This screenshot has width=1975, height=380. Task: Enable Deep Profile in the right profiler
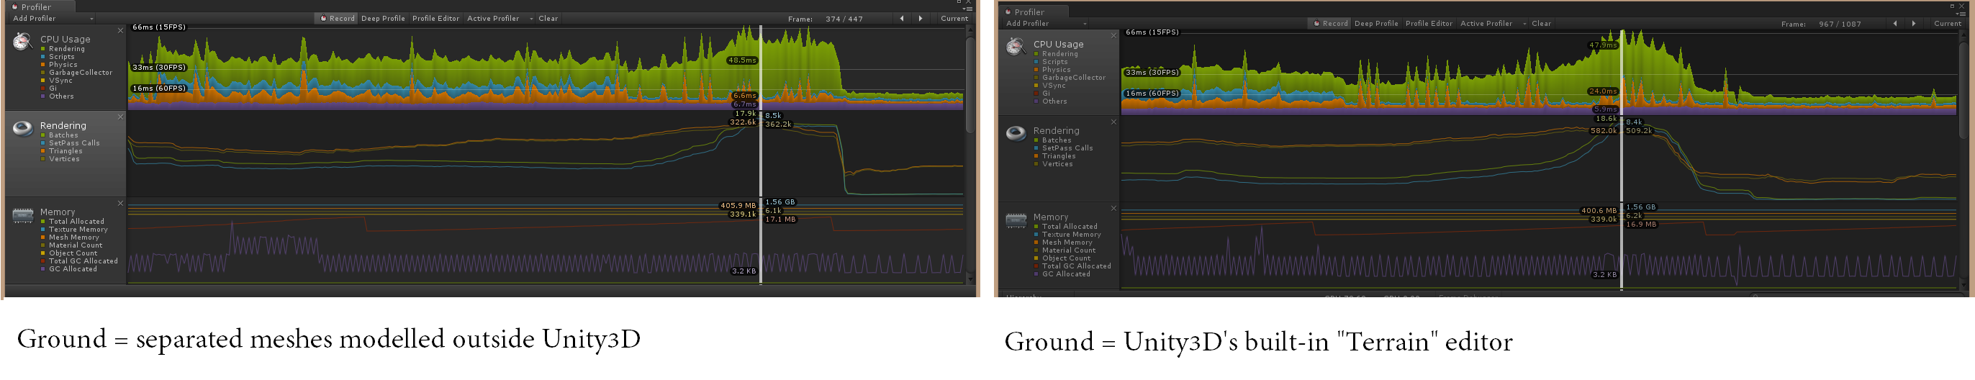[x=1376, y=24]
